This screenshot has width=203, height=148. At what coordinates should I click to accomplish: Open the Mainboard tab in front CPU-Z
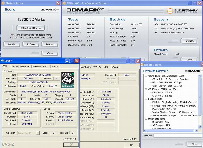[25, 67]
